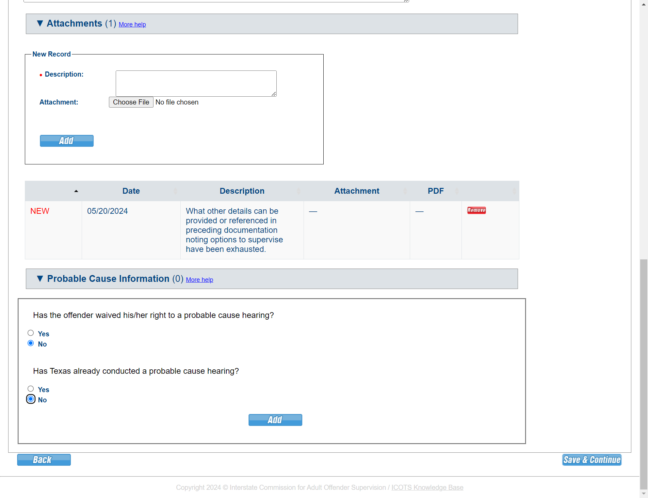Select No for offender waived hearing
Screen dimensions: 648x498
31,343
